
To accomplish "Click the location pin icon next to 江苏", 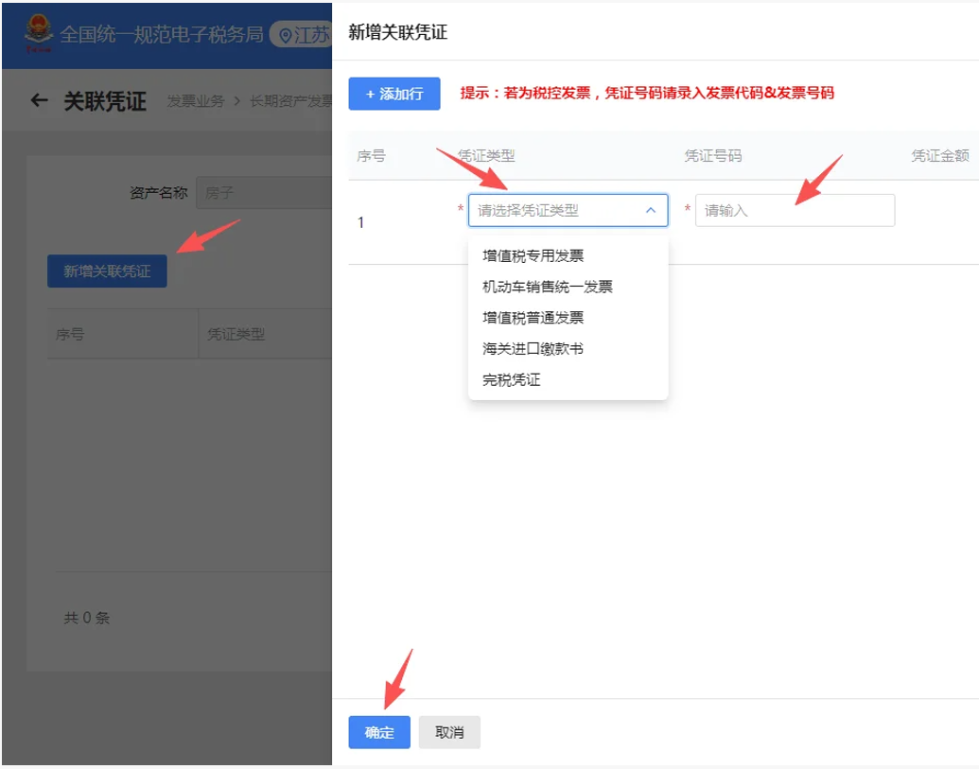I will (x=286, y=35).
